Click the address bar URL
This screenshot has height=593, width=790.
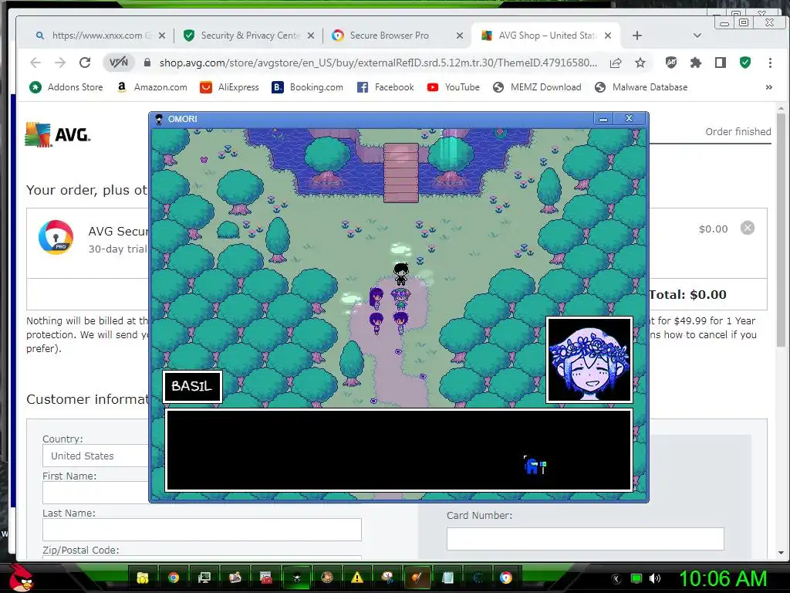pos(378,63)
